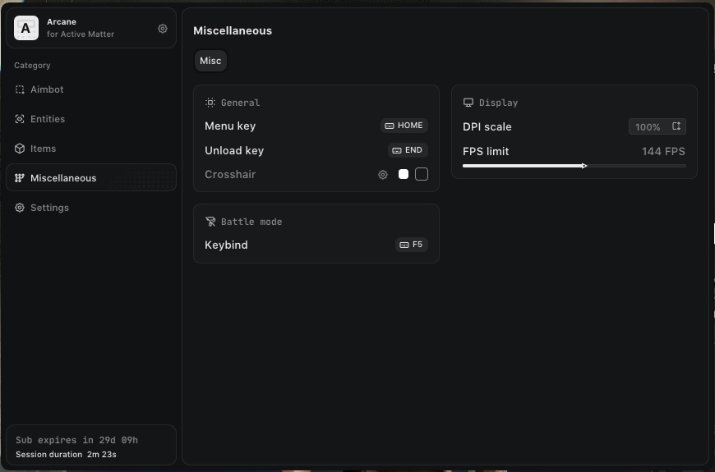The width and height of the screenshot is (715, 472).
Task: Open the gear settings beside Arcane title
Action: pos(163,29)
